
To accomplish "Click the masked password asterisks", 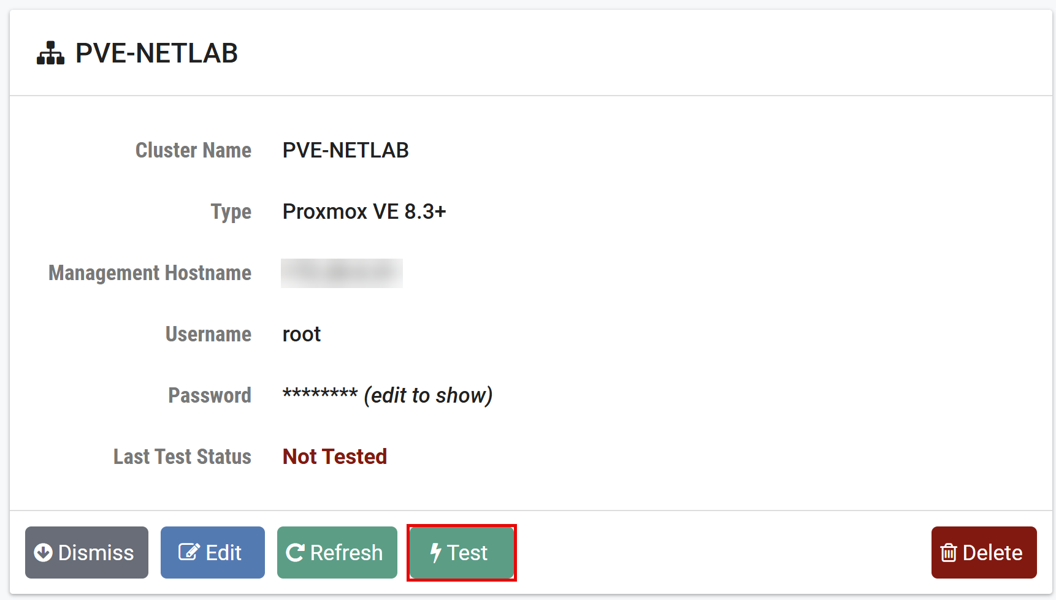I will pyautogui.click(x=319, y=394).
